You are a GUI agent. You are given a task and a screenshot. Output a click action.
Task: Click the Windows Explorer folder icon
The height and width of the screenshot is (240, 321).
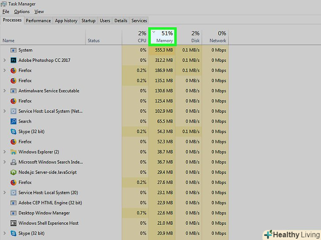tap(13, 152)
